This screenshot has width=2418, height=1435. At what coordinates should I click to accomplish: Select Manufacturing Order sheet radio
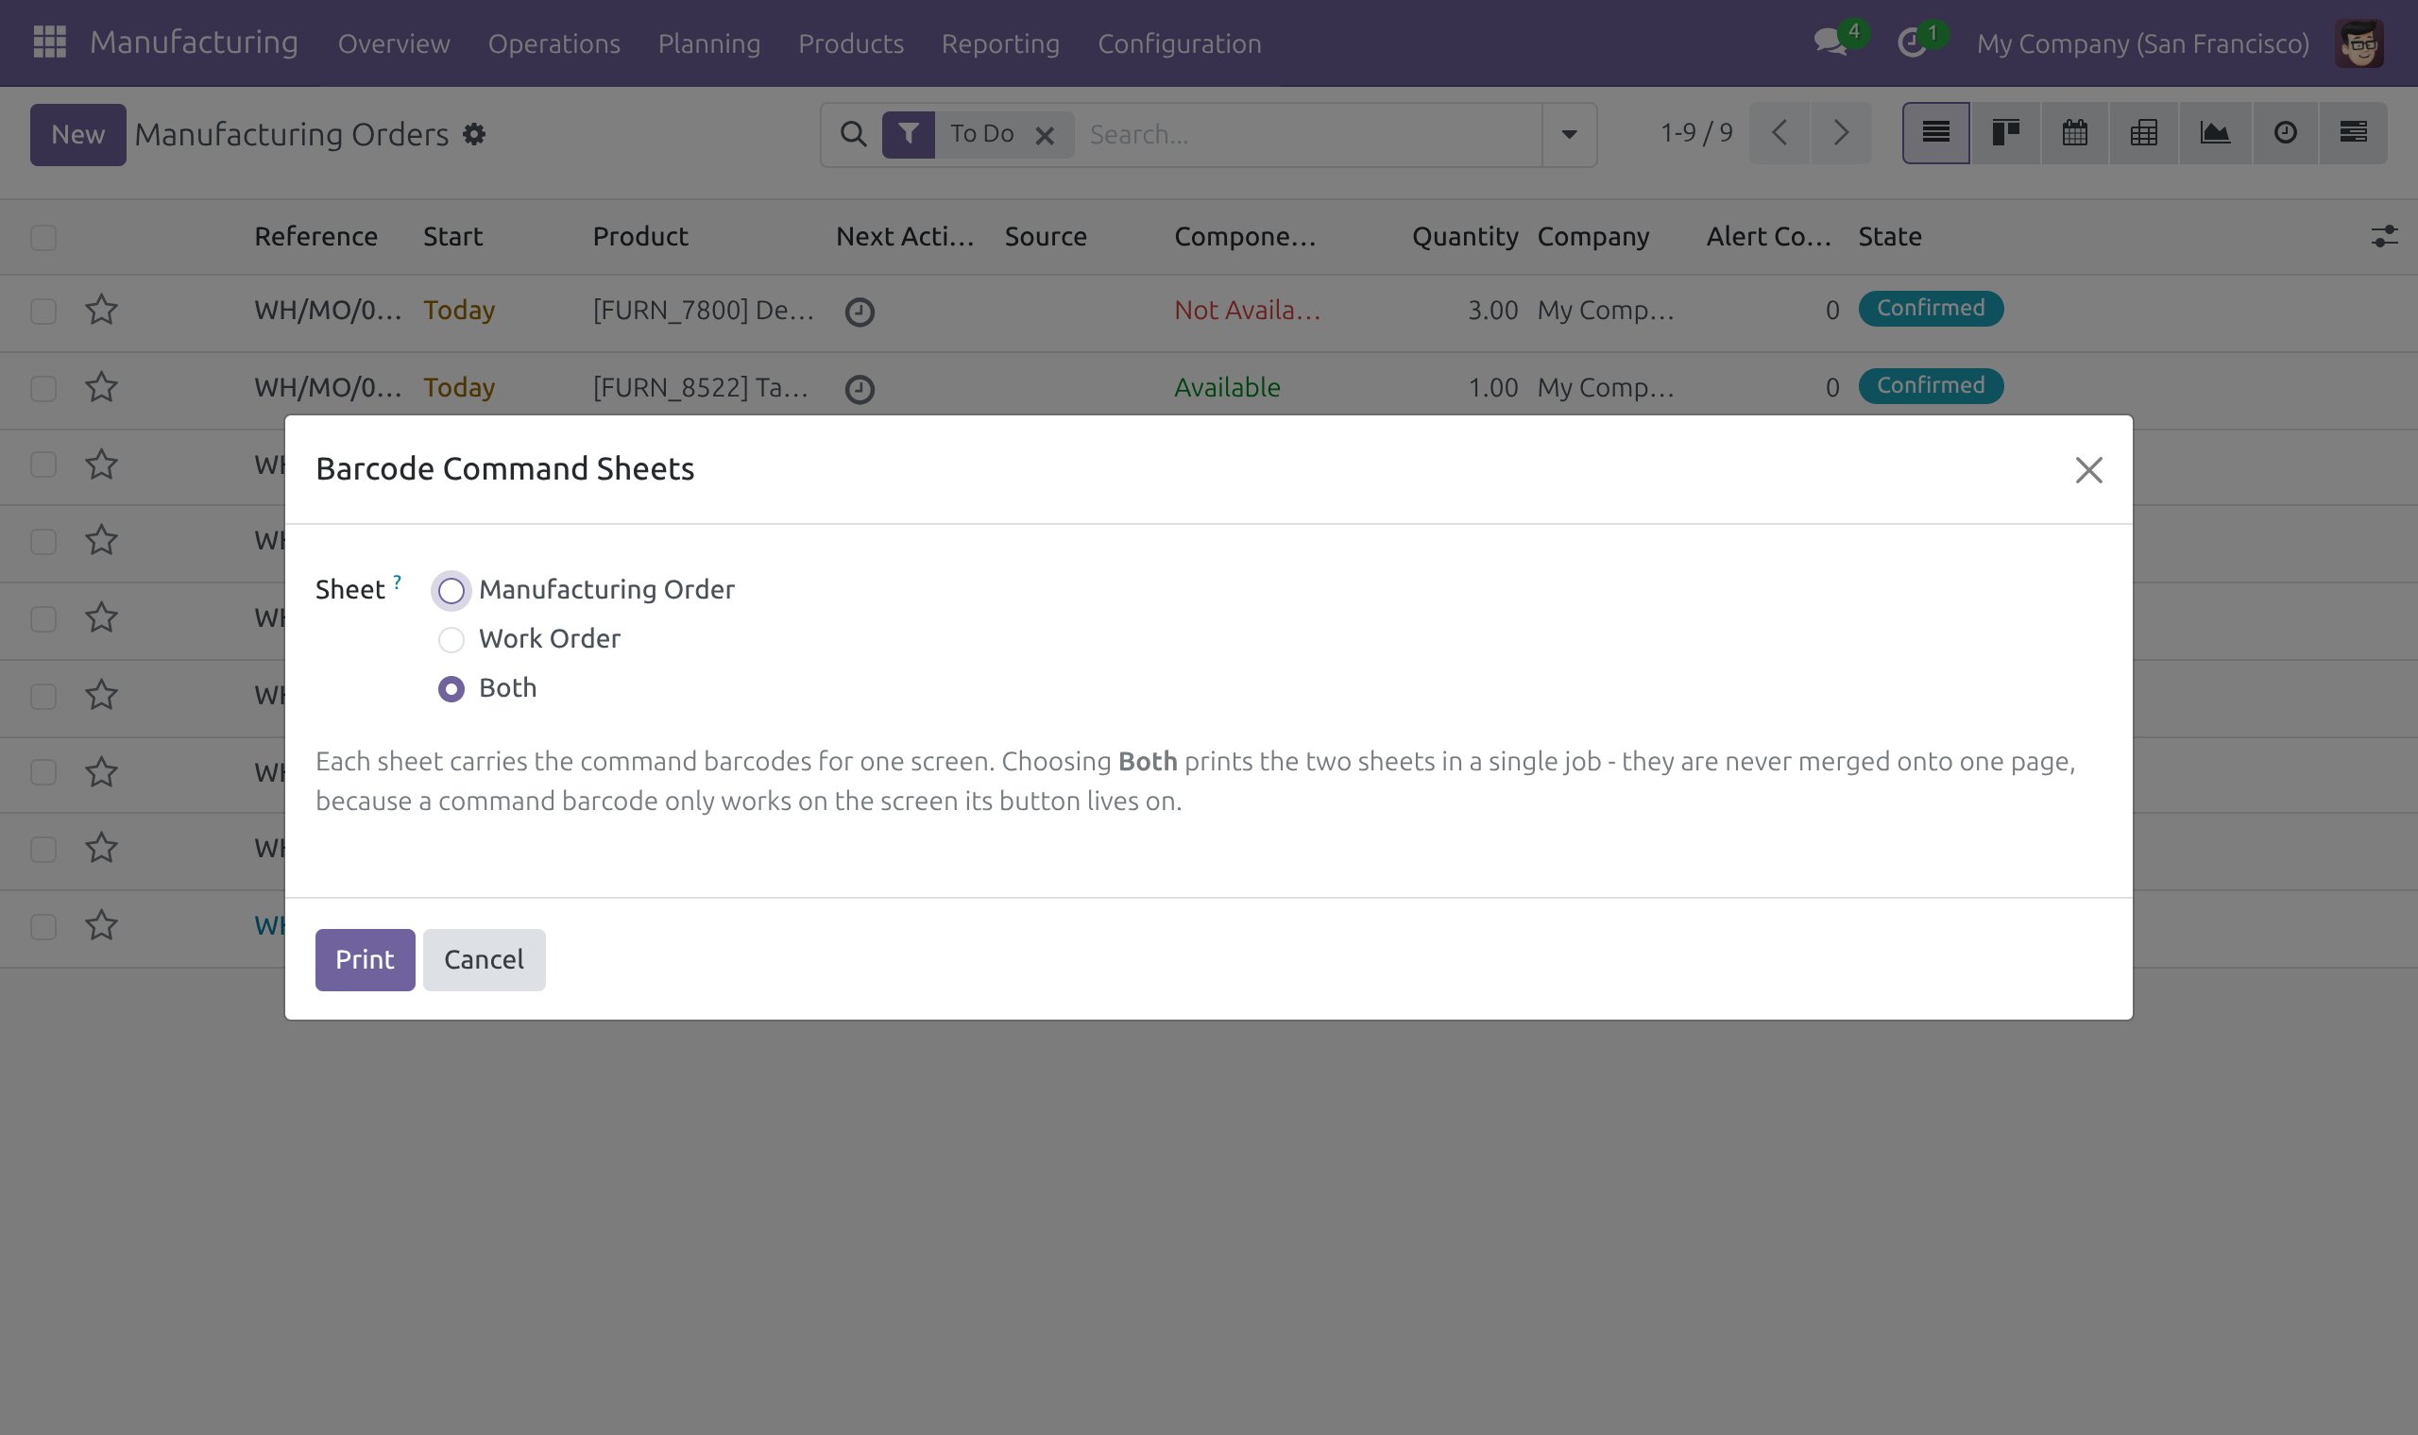pyautogui.click(x=451, y=591)
